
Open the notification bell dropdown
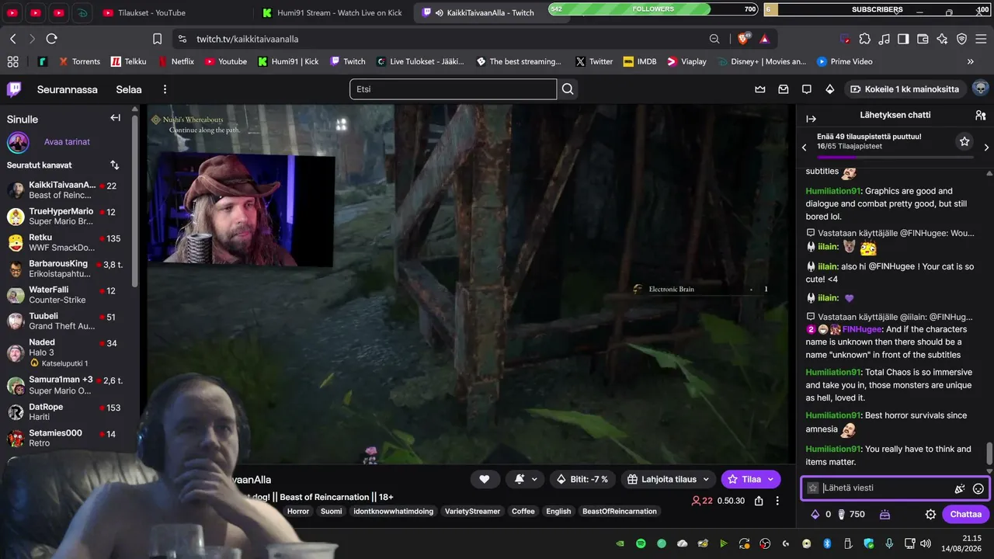(x=524, y=479)
